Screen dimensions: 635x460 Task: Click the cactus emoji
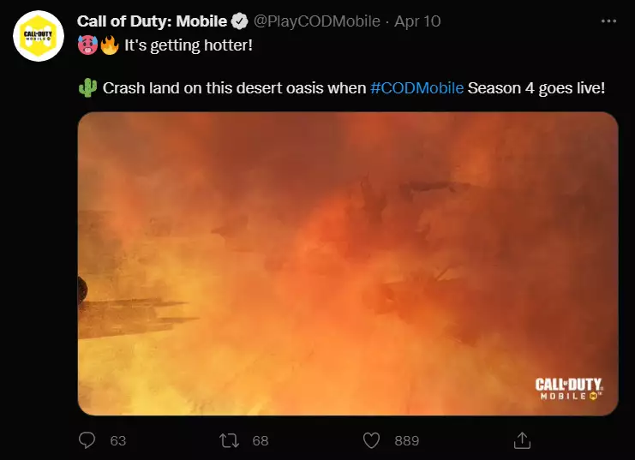(x=87, y=88)
